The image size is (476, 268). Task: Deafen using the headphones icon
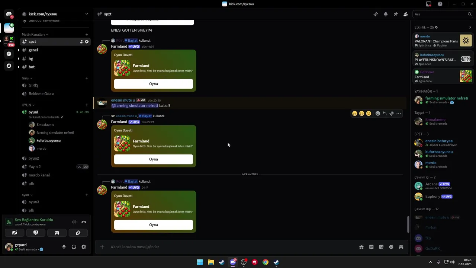(74, 247)
